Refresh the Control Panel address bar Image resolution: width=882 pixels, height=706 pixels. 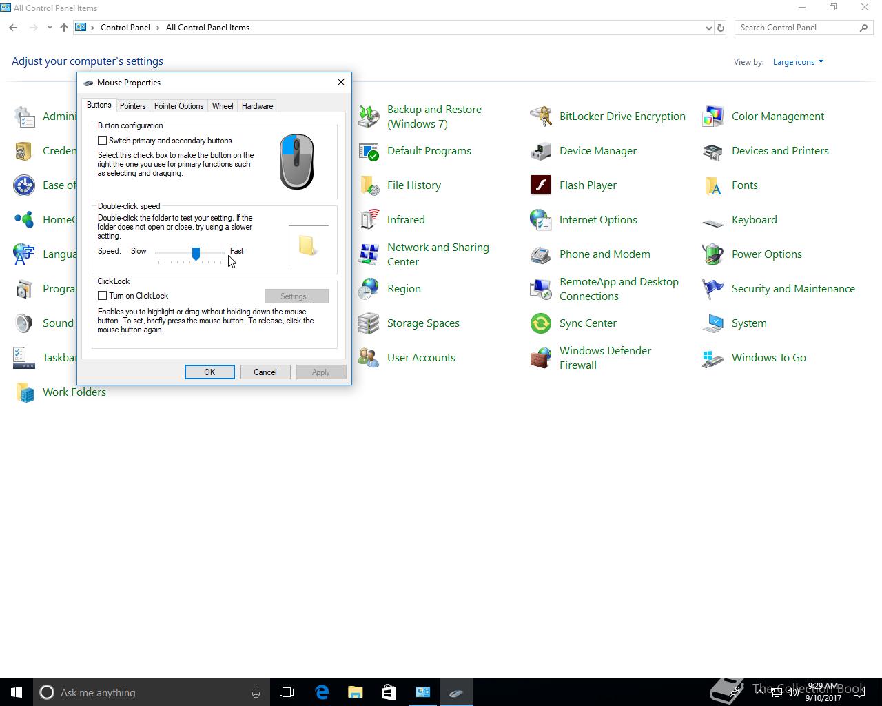pos(721,28)
